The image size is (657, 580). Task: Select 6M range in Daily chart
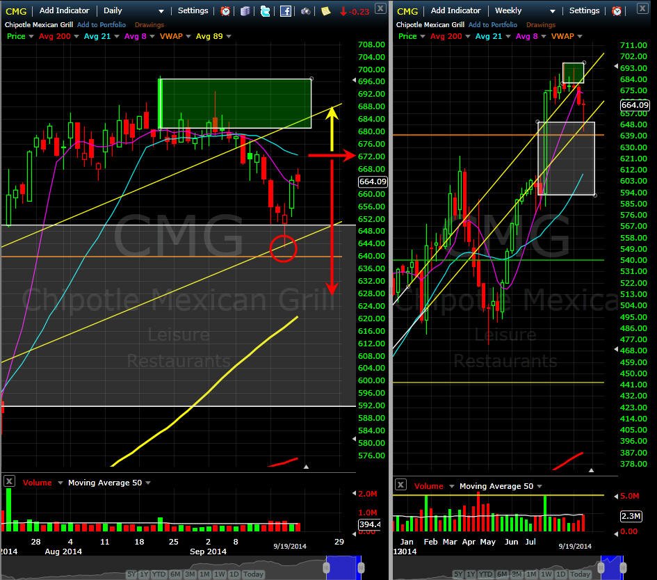click(175, 574)
